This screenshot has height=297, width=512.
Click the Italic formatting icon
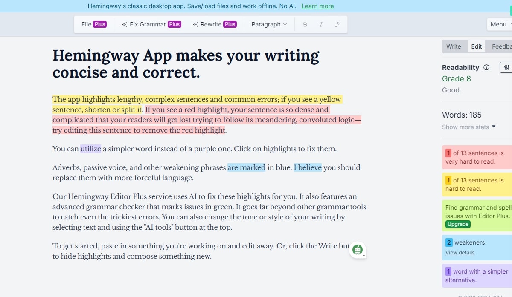[x=321, y=25]
